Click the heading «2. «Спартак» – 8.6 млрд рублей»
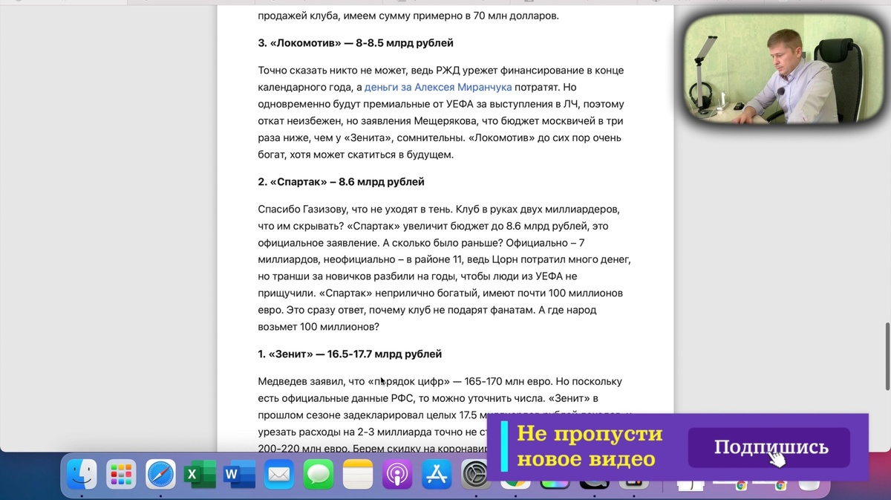Image resolution: width=891 pixels, height=500 pixels. click(341, 181)
